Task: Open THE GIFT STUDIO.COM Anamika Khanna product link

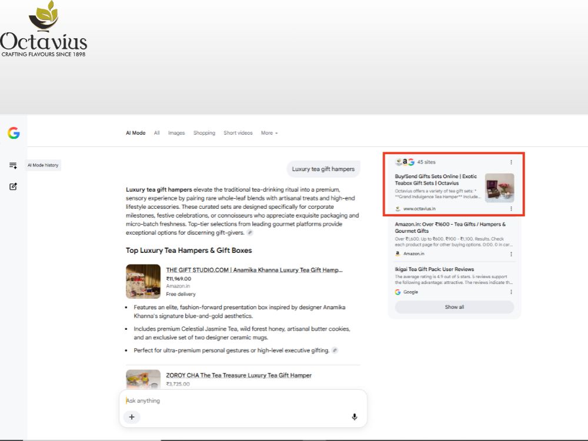Action: point(254,270)
